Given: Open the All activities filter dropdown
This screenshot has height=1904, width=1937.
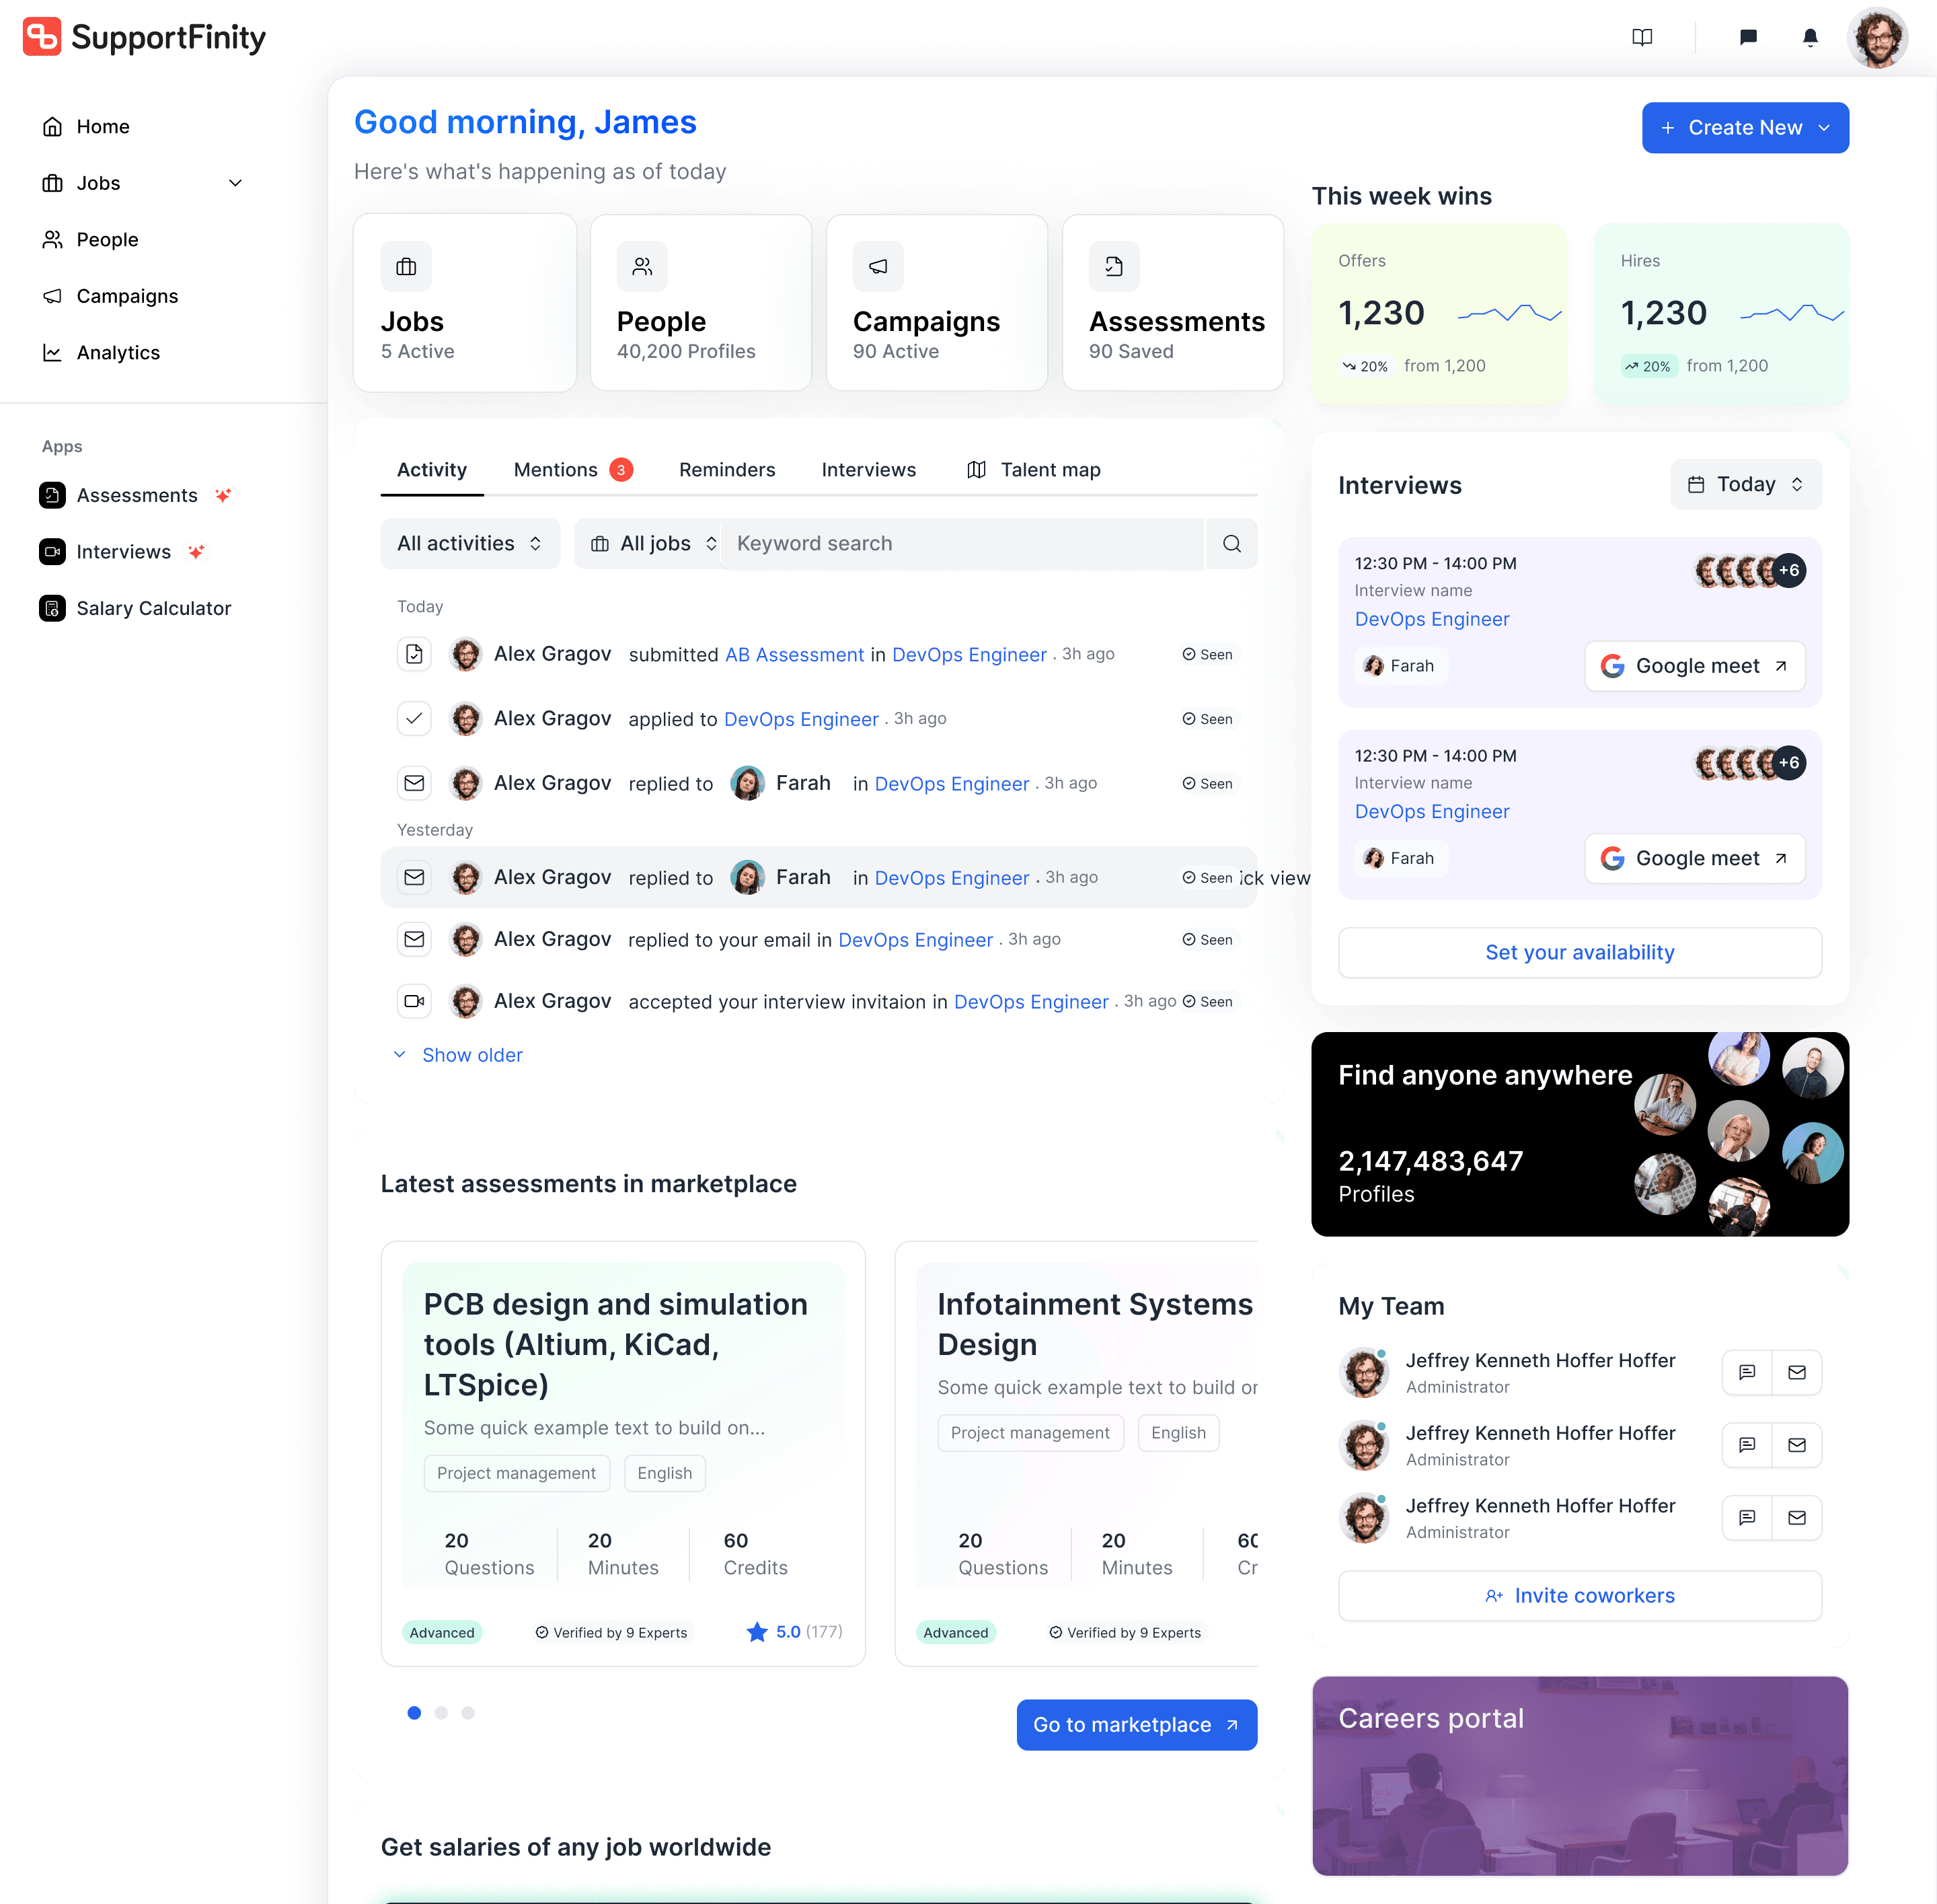Looking at the screenshot, I should click(469, 543).
